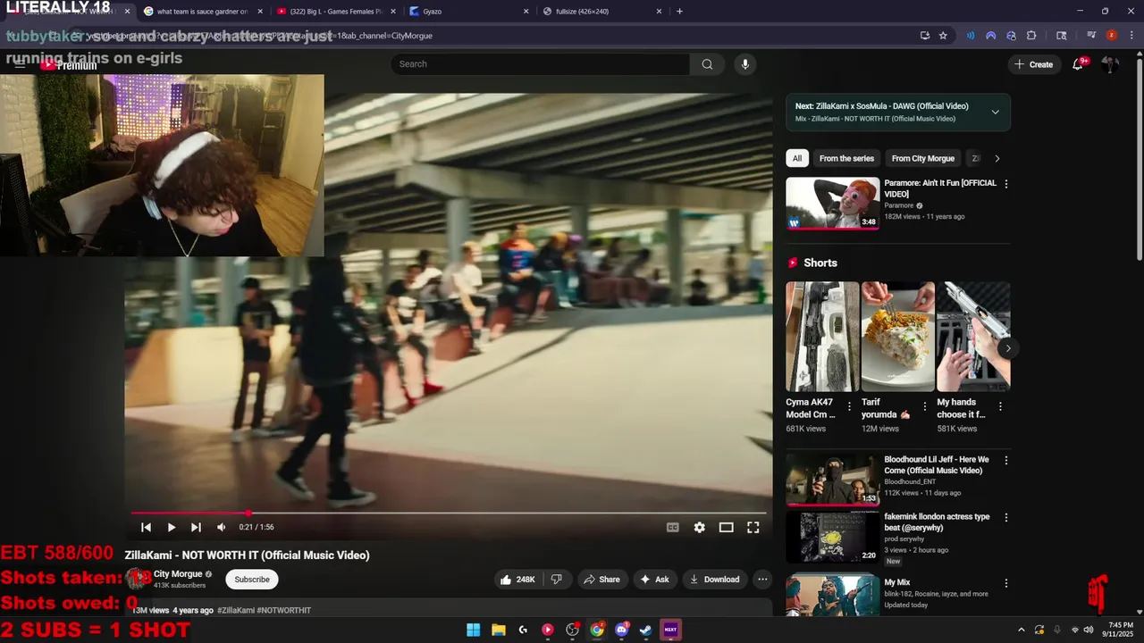Select the All filter chip
The image size is (1144, 643).
click(x=796, y=158)
